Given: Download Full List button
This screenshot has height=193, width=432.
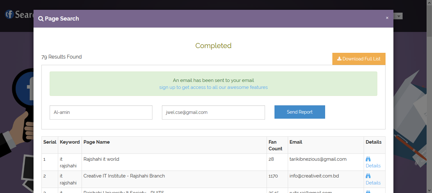Looking at the screenshot, I should click(x=359, y=59).
